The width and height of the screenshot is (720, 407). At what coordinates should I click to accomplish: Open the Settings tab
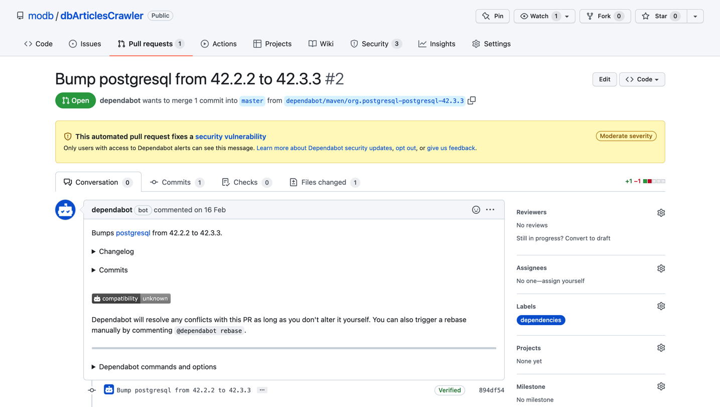click(491, 44)
